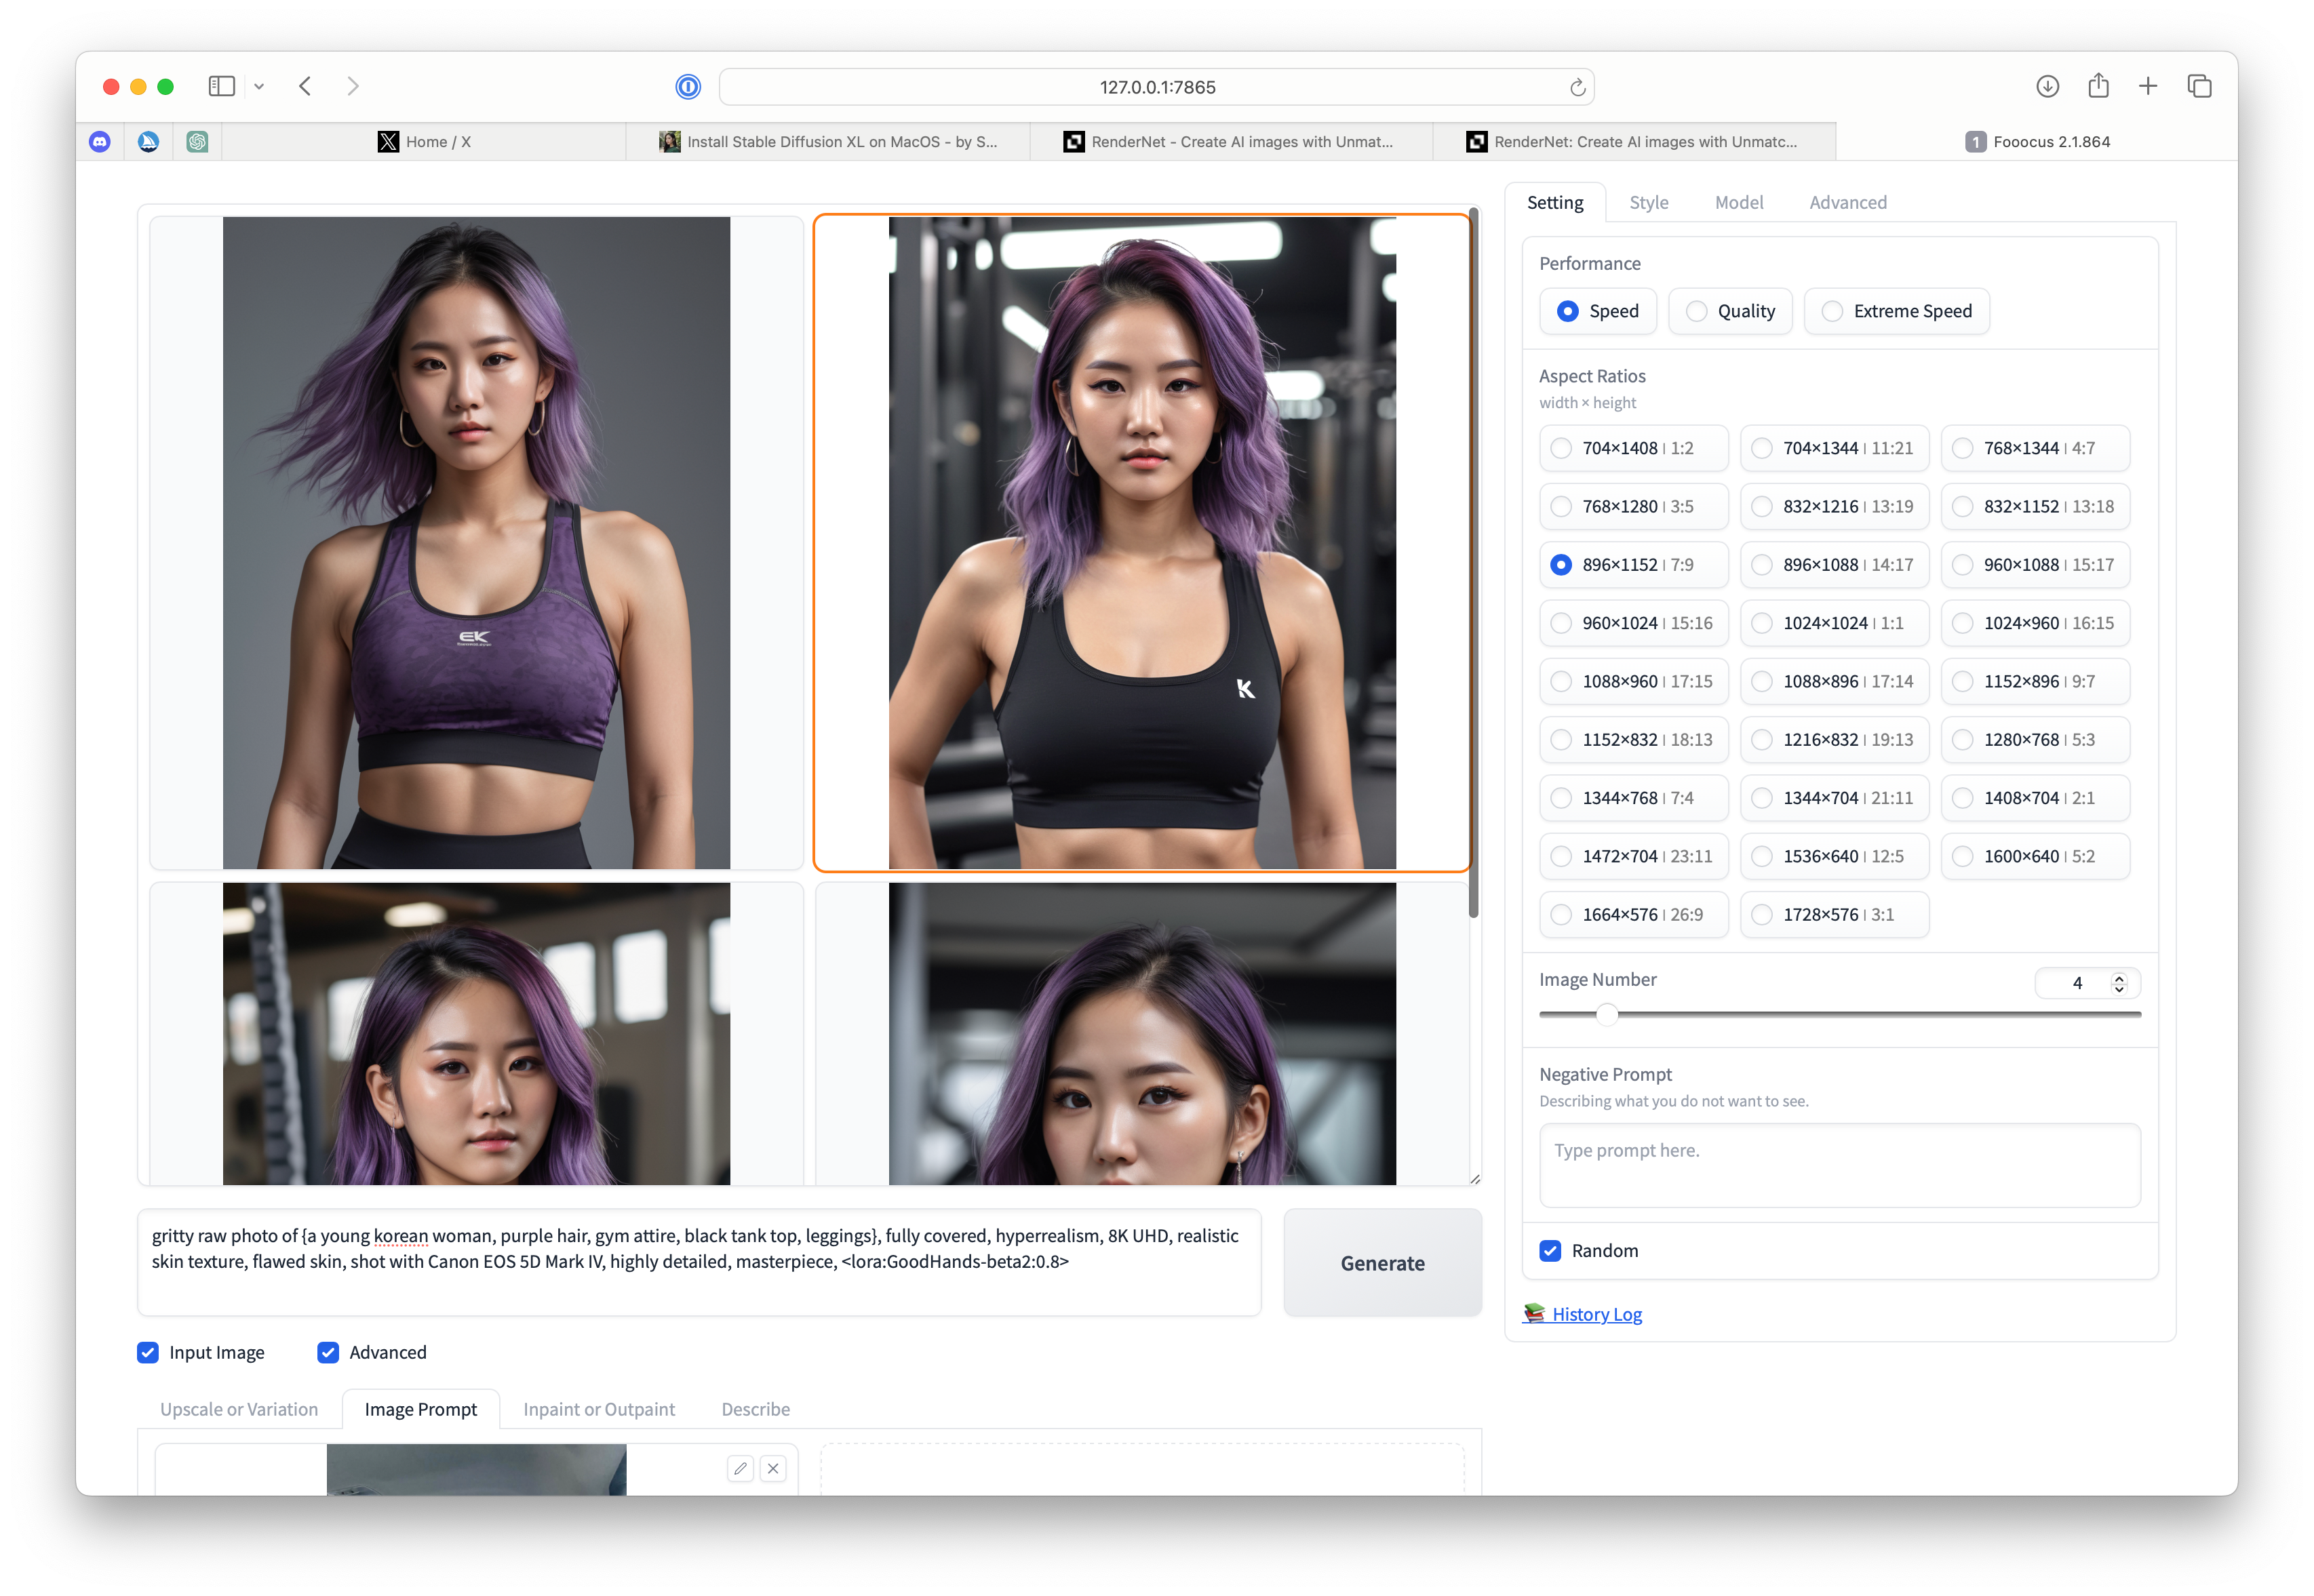Adjust the Image Number slider
The height and width of the screenshot is (1596, 2314).
tap(1606, 1014)
